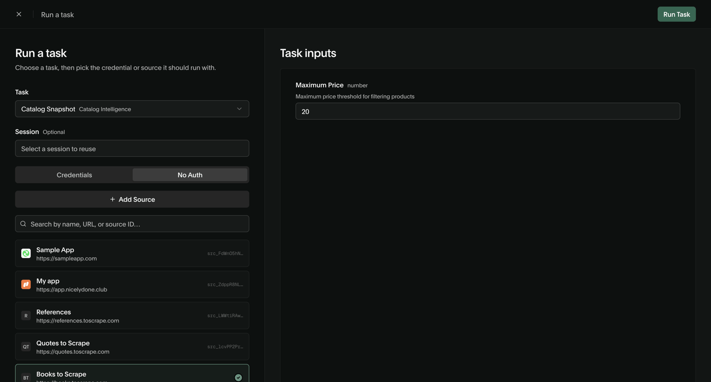Click the Books to Scrape selected checkmark
Viewport: 711px width, 382px height.
point(238,377)
